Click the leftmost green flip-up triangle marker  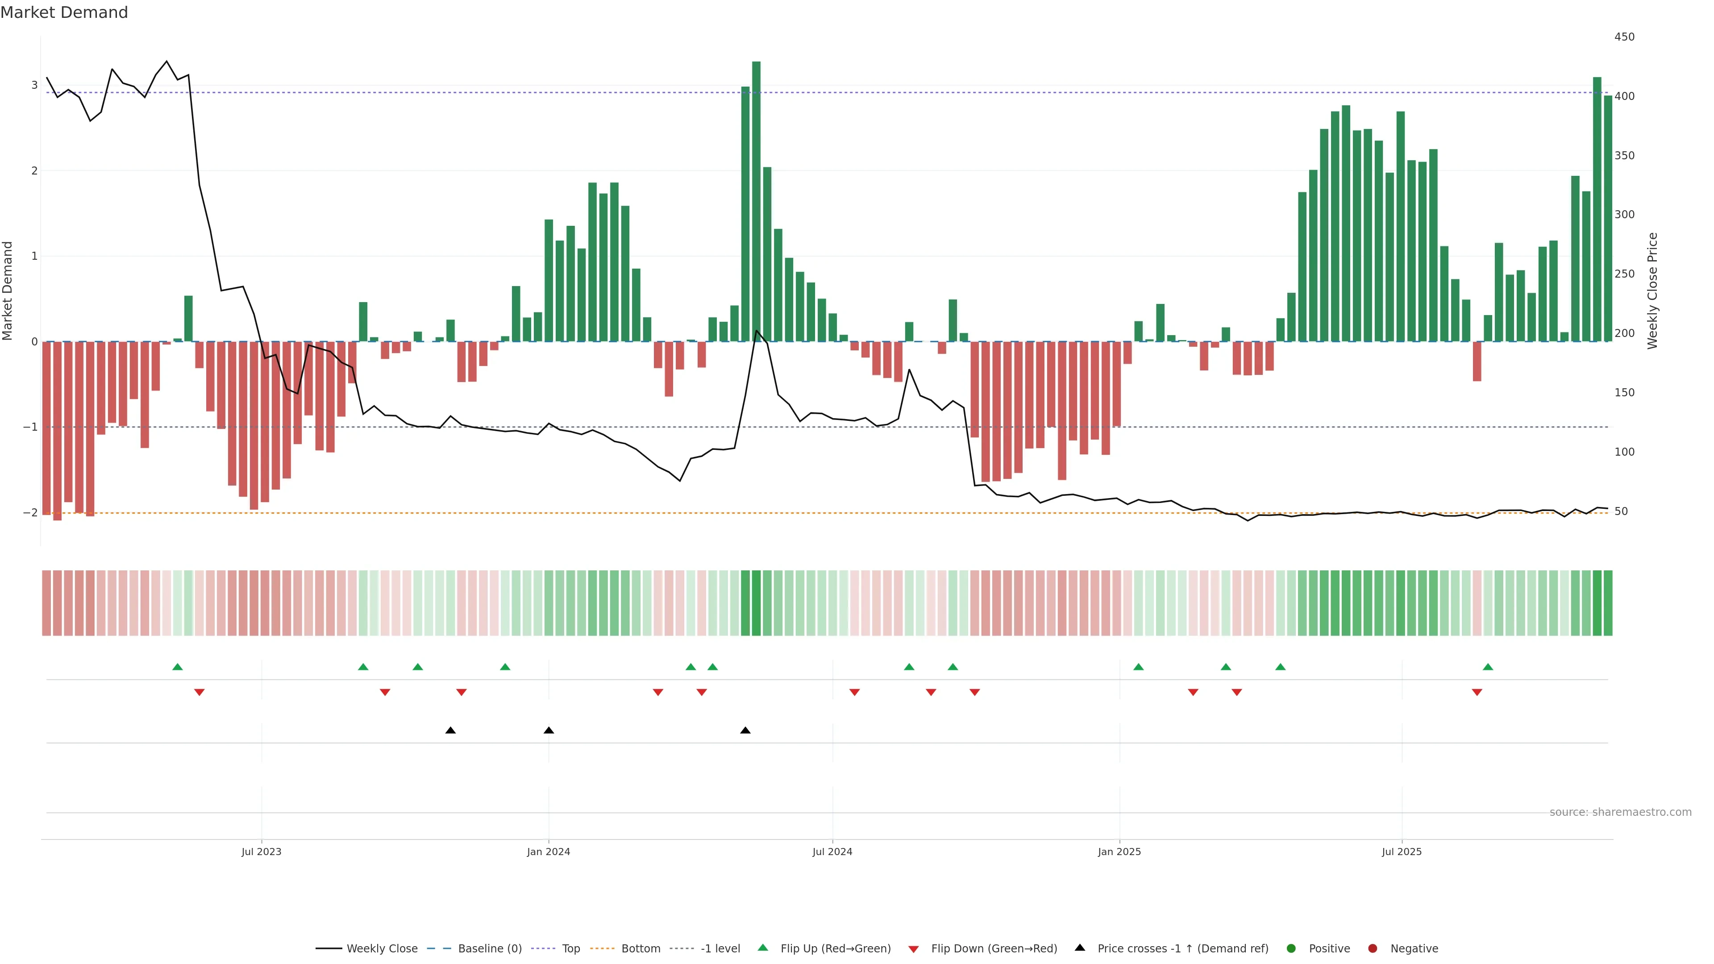pyautogui.click(x=178, y=667)
